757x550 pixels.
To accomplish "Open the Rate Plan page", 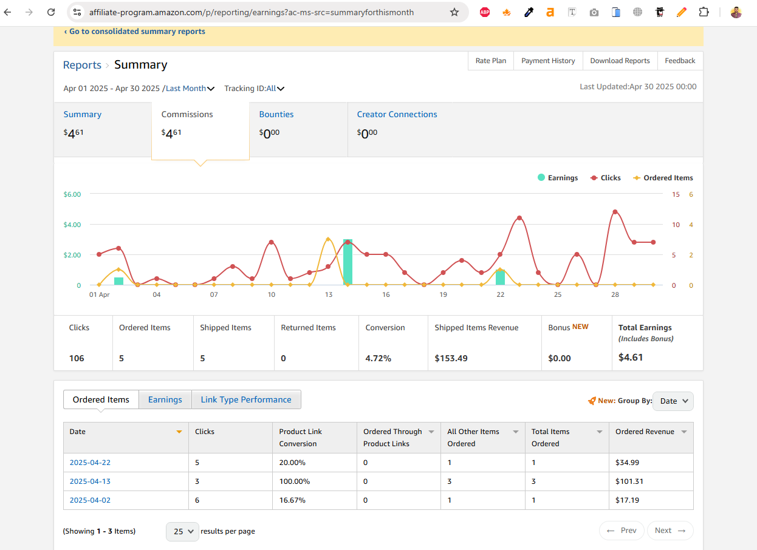I will [x=491, y=61].
